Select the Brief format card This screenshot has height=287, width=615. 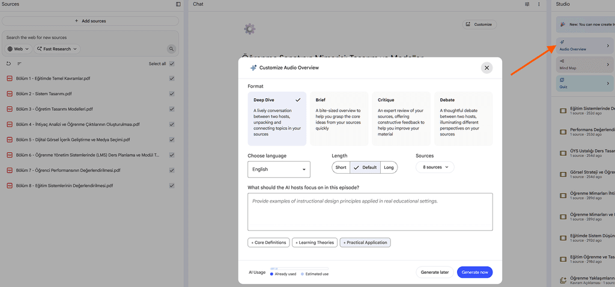(339, 119)
